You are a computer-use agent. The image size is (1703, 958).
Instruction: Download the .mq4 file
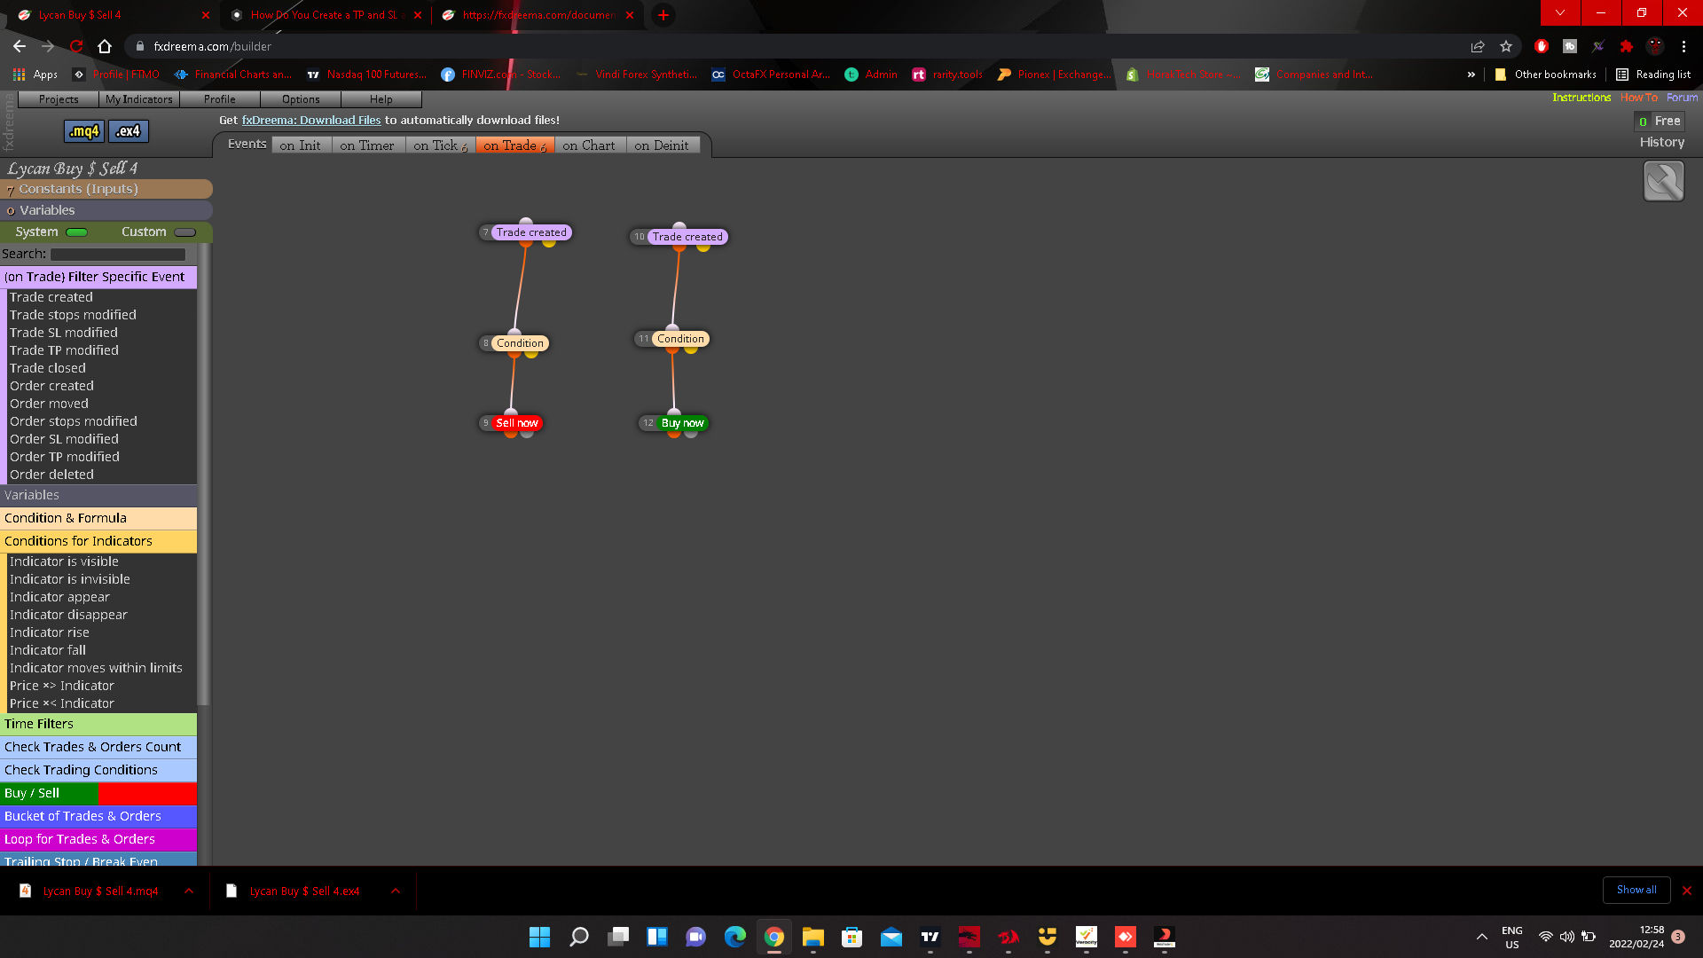point(84,131)
